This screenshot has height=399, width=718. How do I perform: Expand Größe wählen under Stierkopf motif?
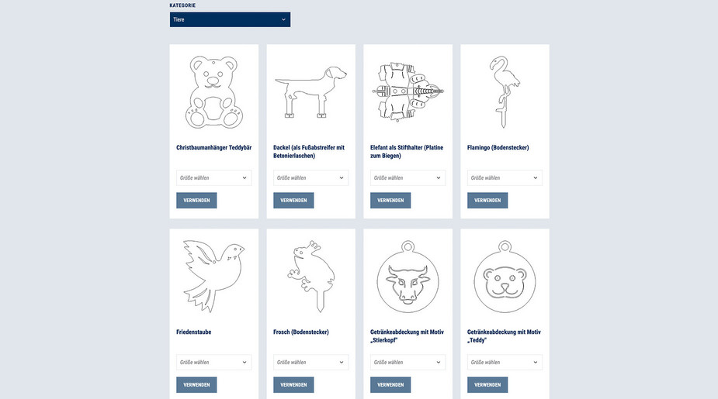tap(408, 363)
